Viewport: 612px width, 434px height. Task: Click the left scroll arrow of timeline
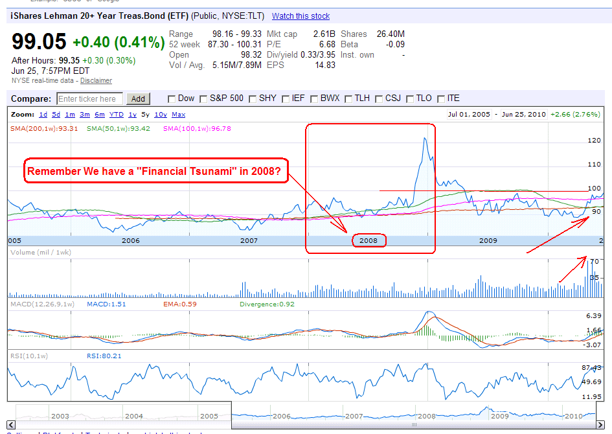click(11, 425)
